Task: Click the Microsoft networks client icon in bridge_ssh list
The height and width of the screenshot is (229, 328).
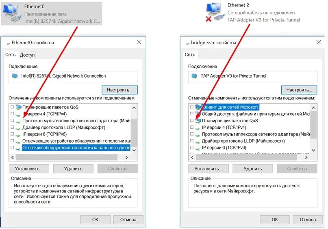Action: click(198, 107)
